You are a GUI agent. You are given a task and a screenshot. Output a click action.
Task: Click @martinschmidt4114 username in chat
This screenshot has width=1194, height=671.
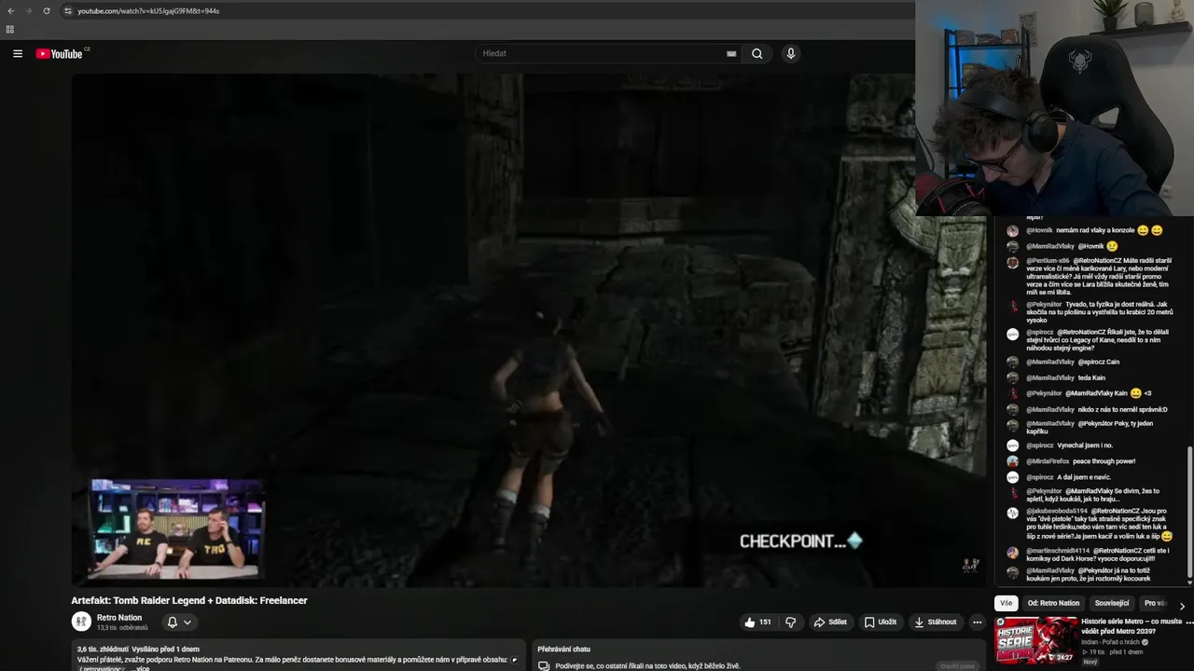click(x=1058, y=551)
